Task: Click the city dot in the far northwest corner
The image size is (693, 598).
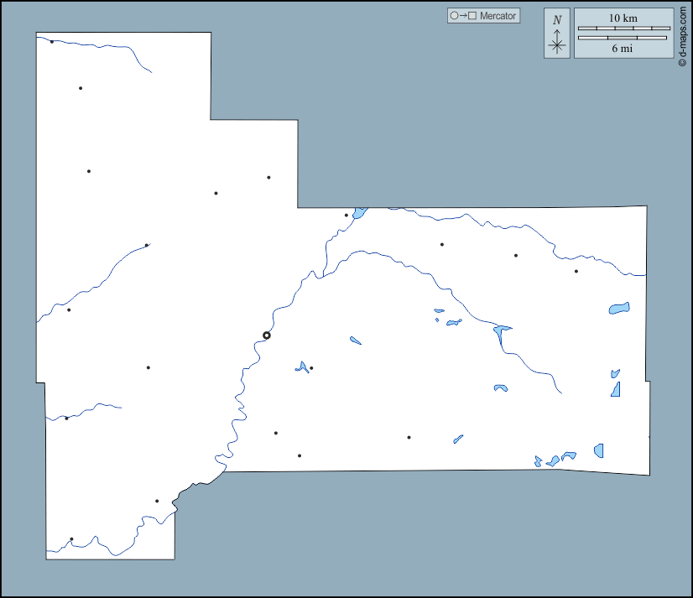Action: 52,42
